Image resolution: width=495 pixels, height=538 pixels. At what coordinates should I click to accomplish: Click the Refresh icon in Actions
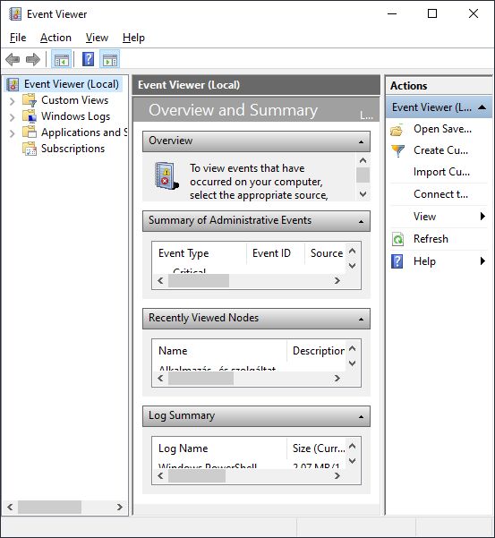pyautogui.click(x=398, y=239)
